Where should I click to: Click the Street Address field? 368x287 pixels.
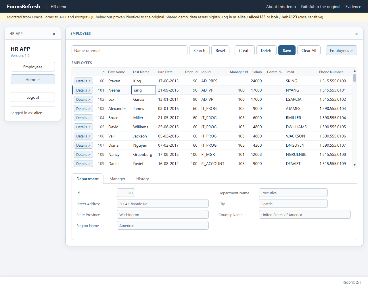[163, 203]
